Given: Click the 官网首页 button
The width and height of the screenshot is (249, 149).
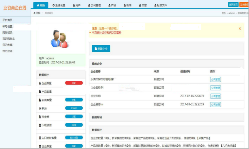Looking at the screenshot, I should pos(233,5).
